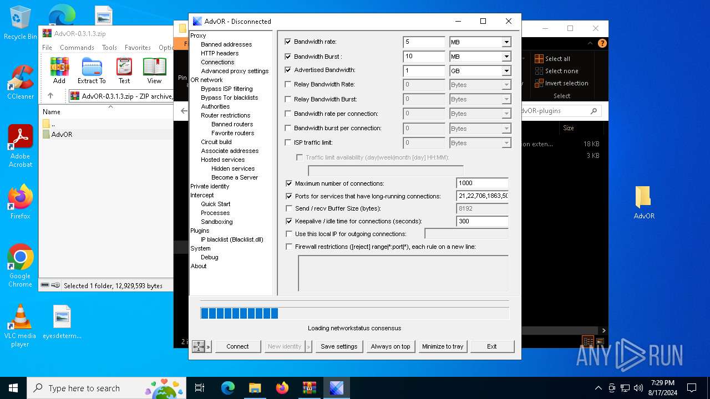The height and width of the screenshot is (399, 710).
Task: Open the Commands menu in WinRAR
Action: (77, 48)
